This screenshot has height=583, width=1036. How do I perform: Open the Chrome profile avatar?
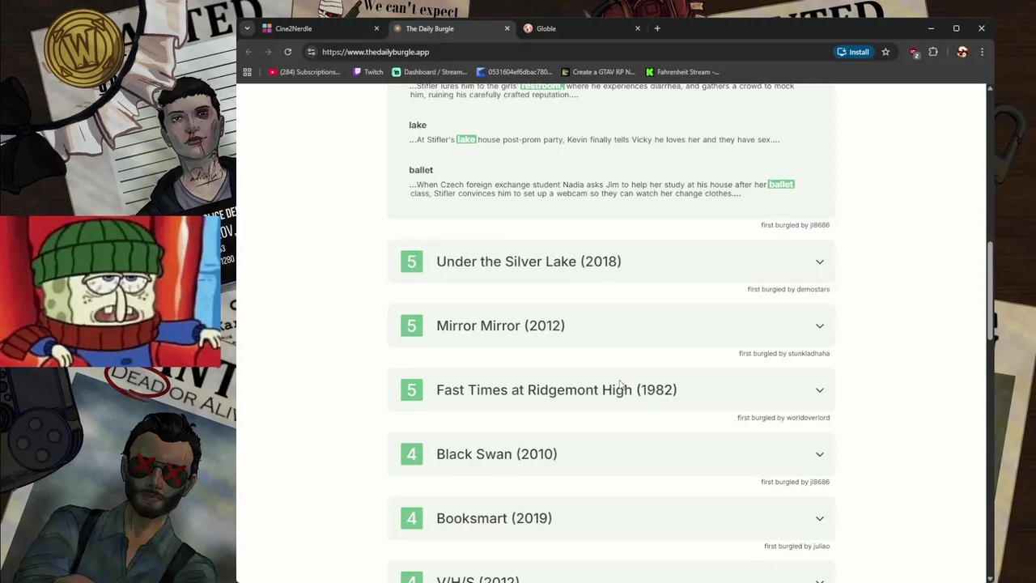[962, 52]
